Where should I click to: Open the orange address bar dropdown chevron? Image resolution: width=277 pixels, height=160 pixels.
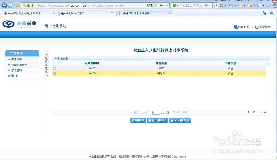[166, 6]
